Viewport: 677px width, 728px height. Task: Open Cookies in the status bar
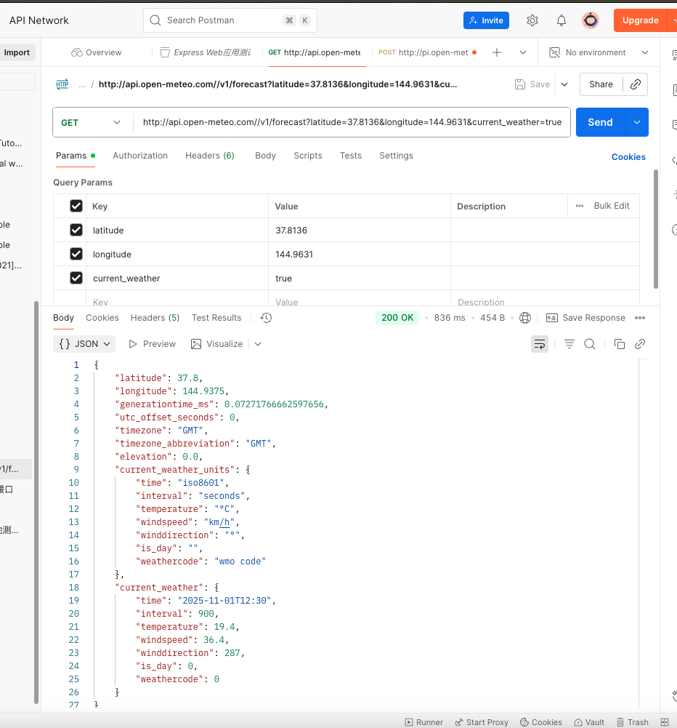tap(540, 722)
